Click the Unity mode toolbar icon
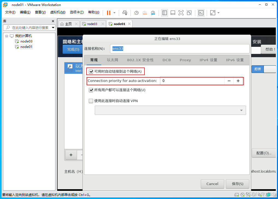The image size is (278, 199). pyautogui.click(x=189, y=13)
